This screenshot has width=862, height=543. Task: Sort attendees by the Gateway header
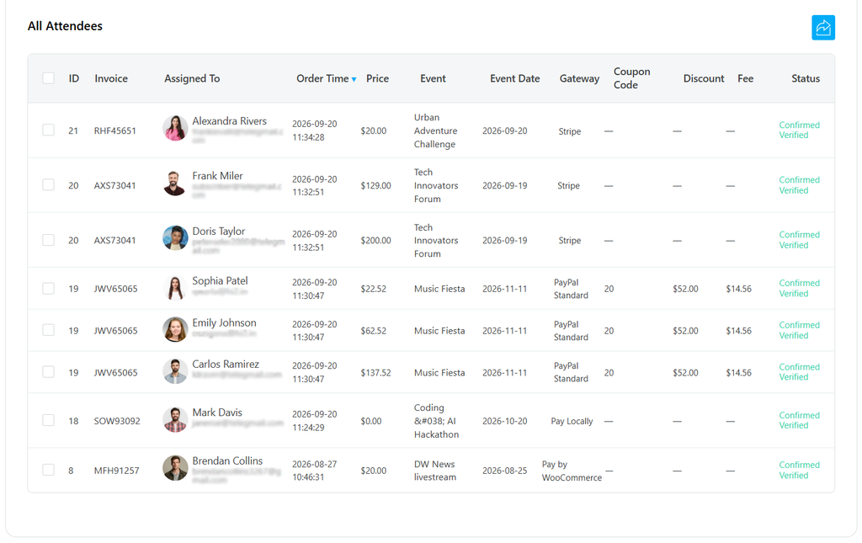pos(579,78)
